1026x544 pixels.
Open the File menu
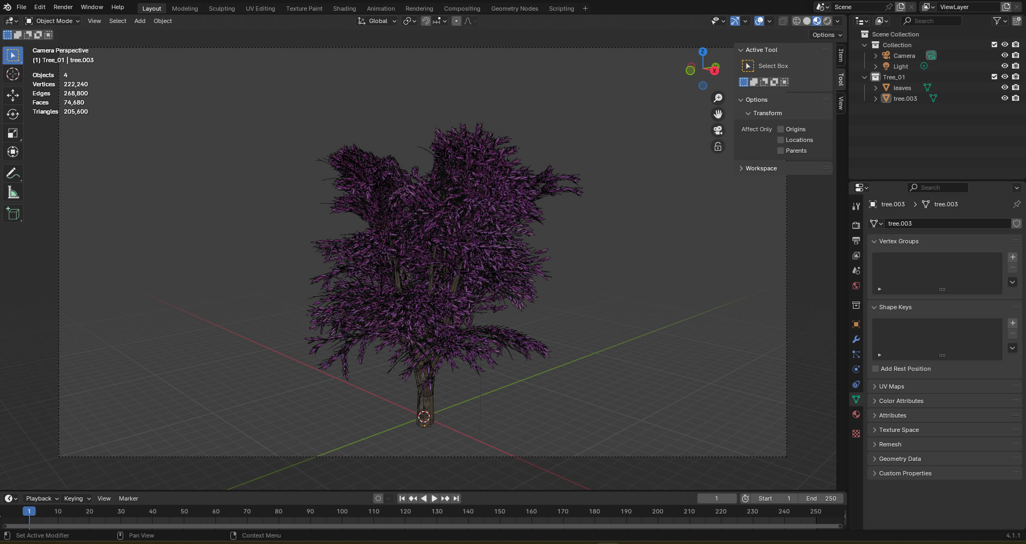[x=21, y=7]
